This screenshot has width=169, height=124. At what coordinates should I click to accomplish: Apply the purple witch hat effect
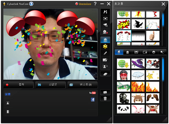(138, 63)
